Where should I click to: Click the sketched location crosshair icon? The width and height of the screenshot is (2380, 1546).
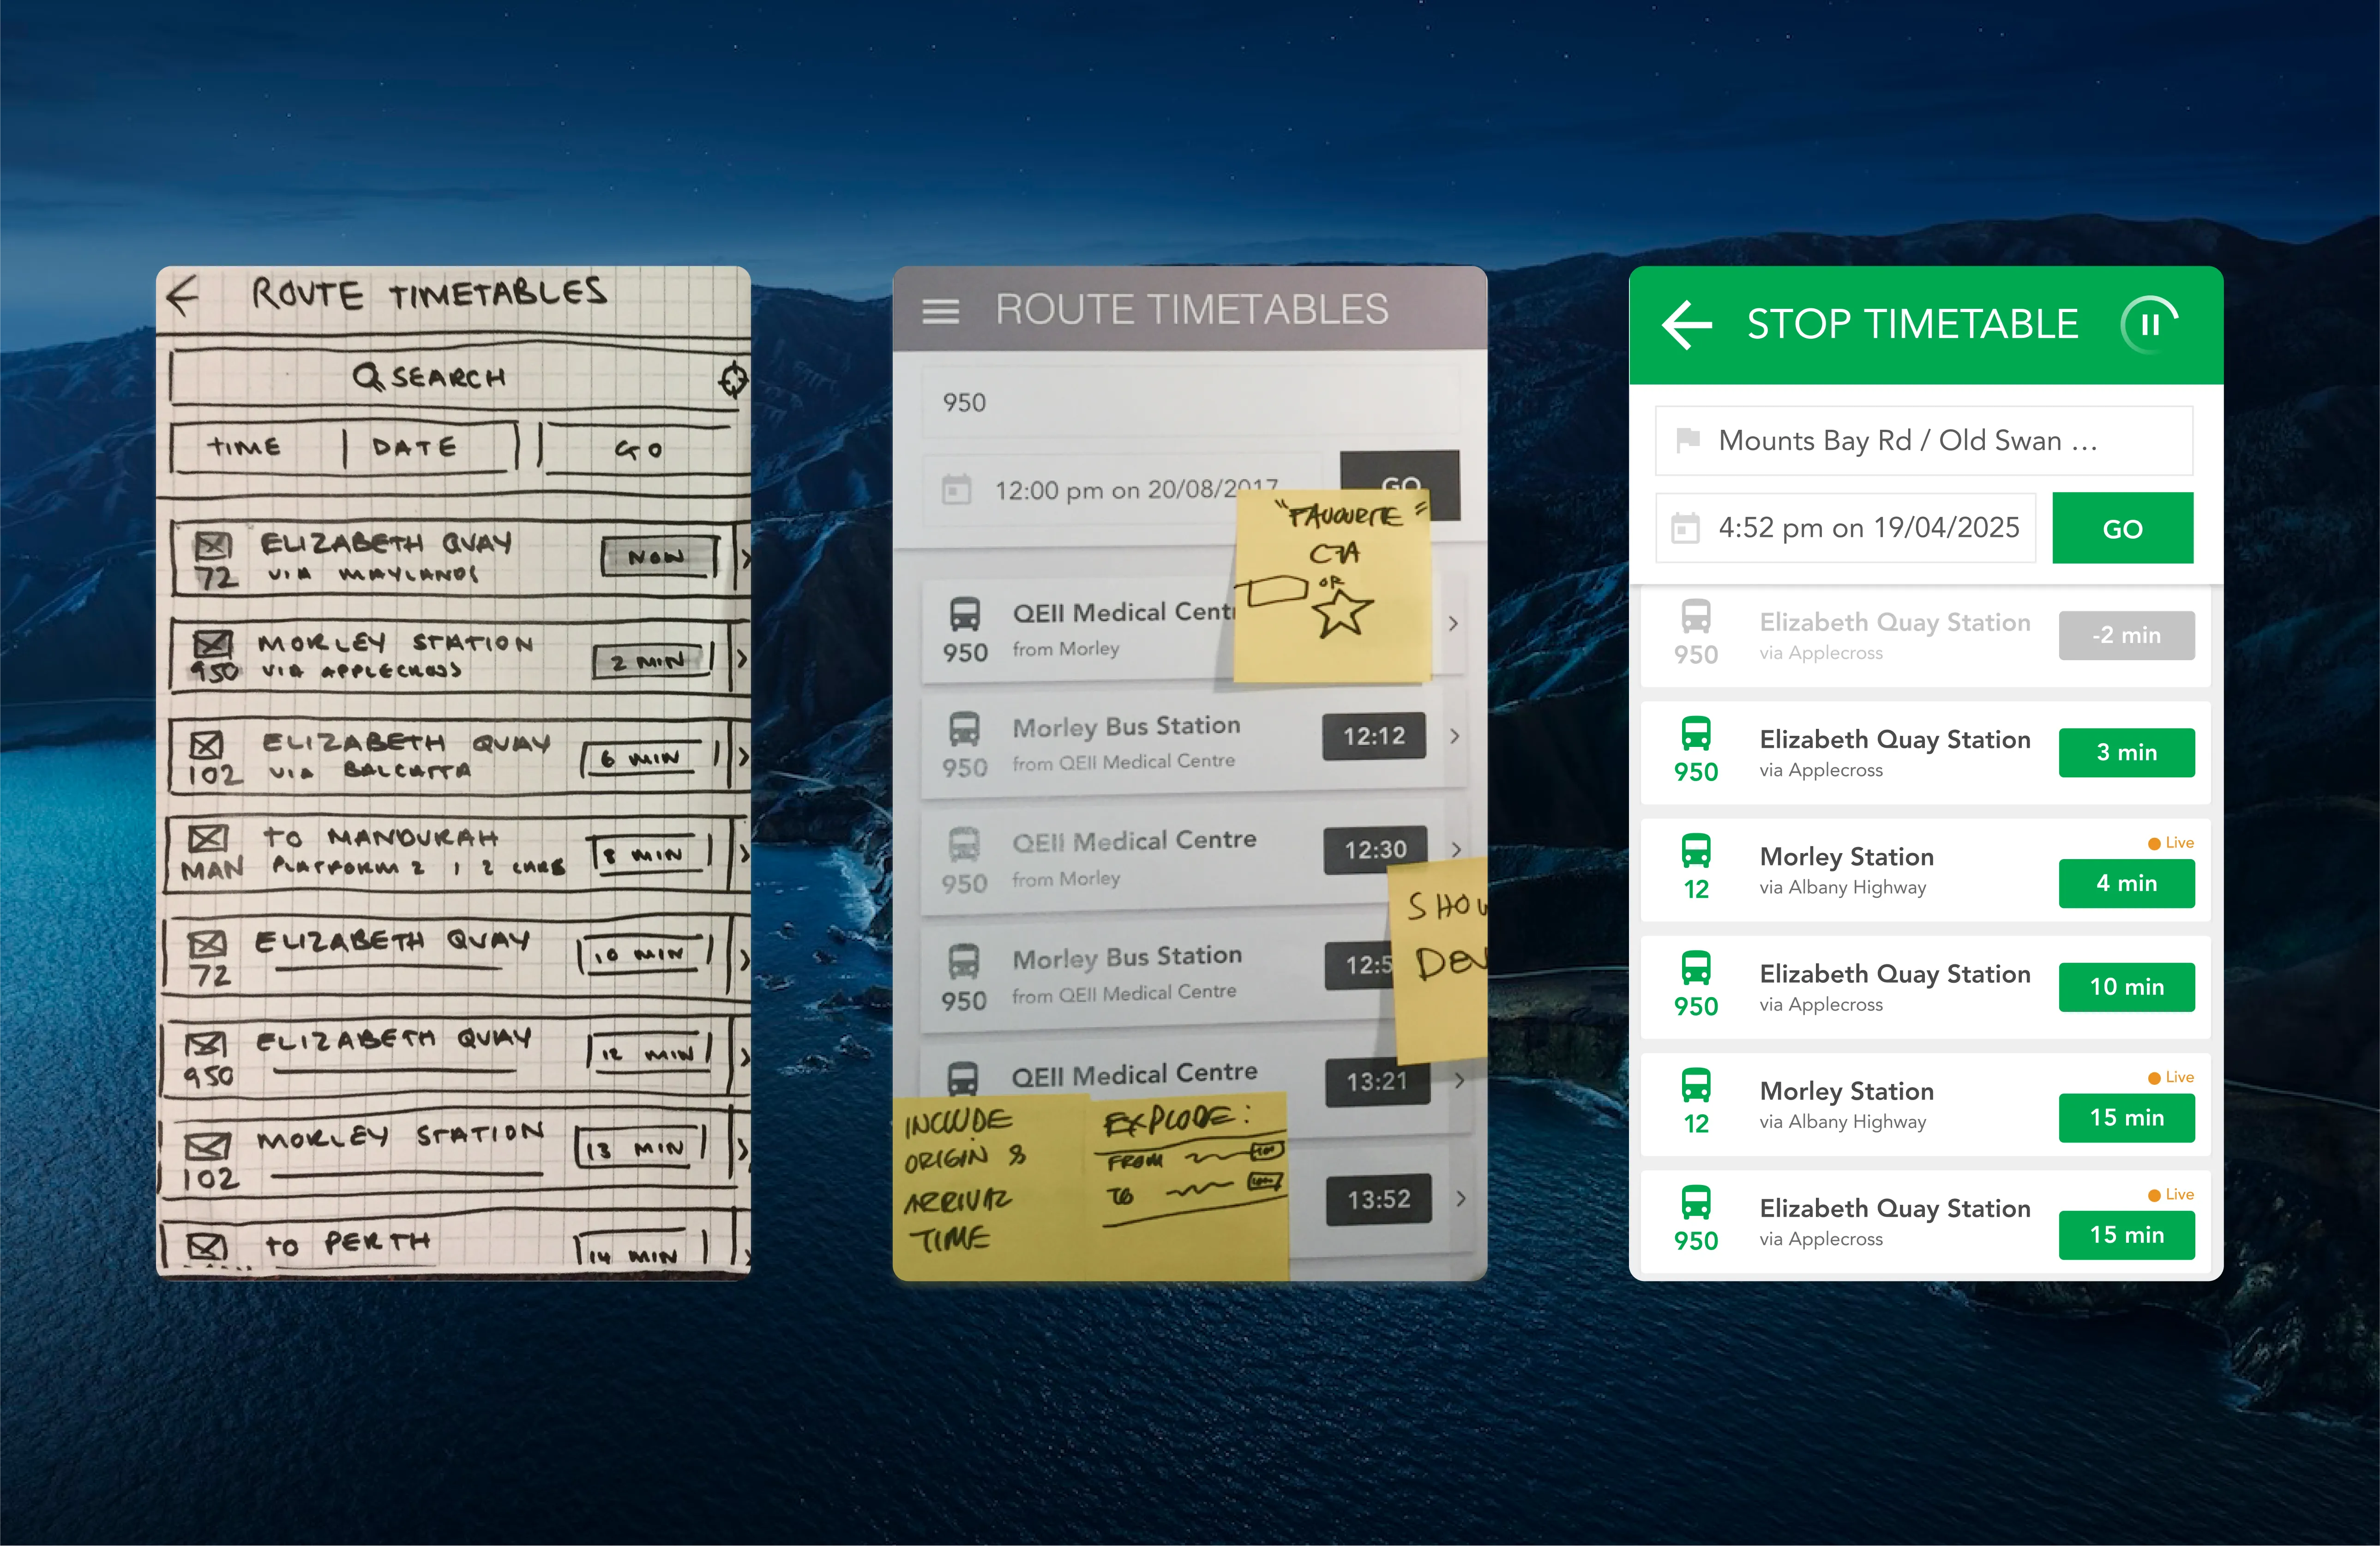point(734,380)
